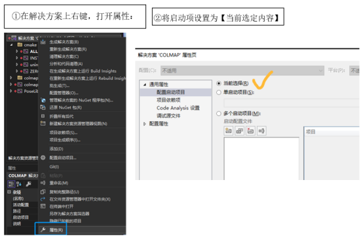Expand the unin project node
Screen dimensions: 363x239
tap(16, 65)
